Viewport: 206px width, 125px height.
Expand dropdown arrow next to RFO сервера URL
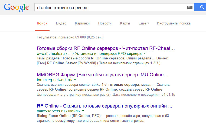pyautogui.click(x=144, y=53)
